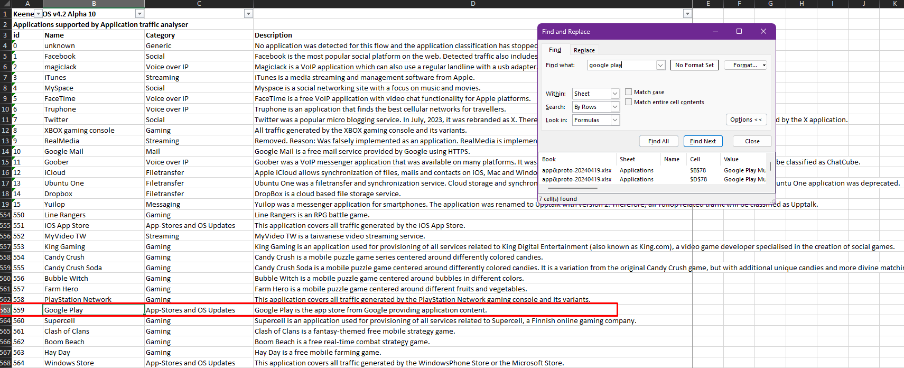Click the Value column header in results

point(744,159)
